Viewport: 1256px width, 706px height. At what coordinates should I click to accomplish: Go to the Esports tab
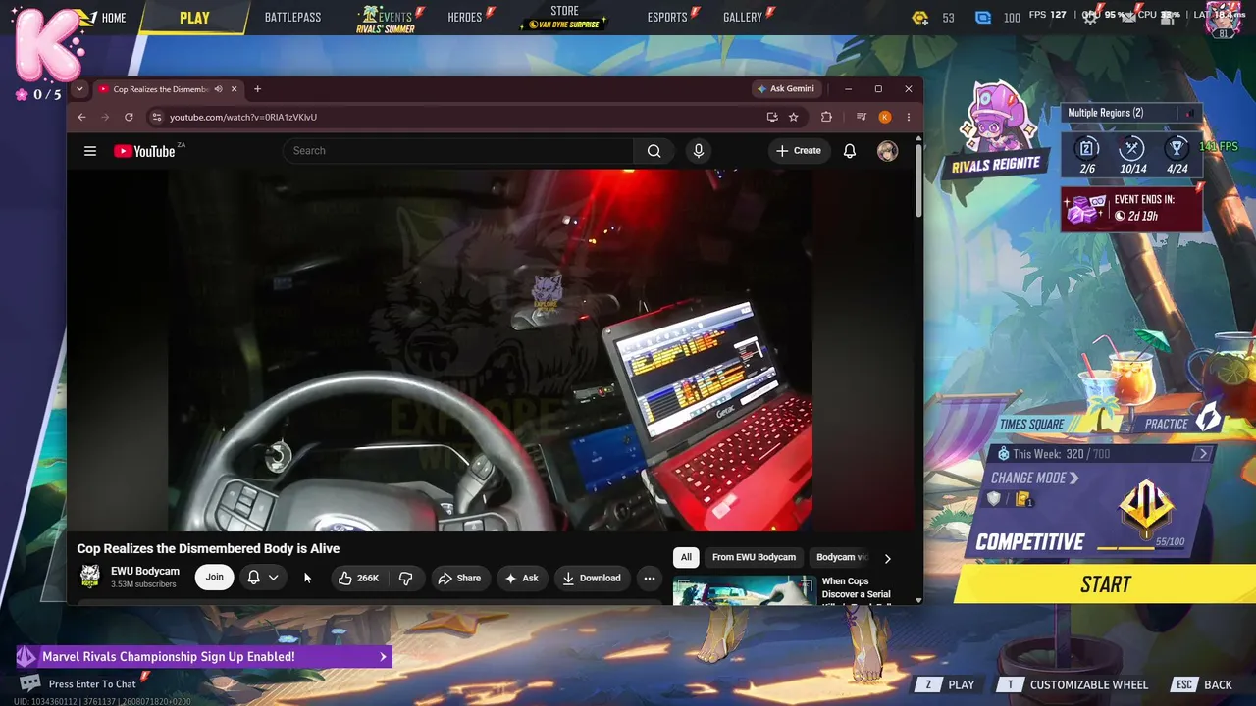(x=667, y=18)
